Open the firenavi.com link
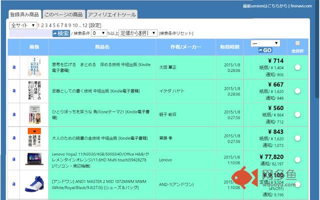 click(301, 6)
